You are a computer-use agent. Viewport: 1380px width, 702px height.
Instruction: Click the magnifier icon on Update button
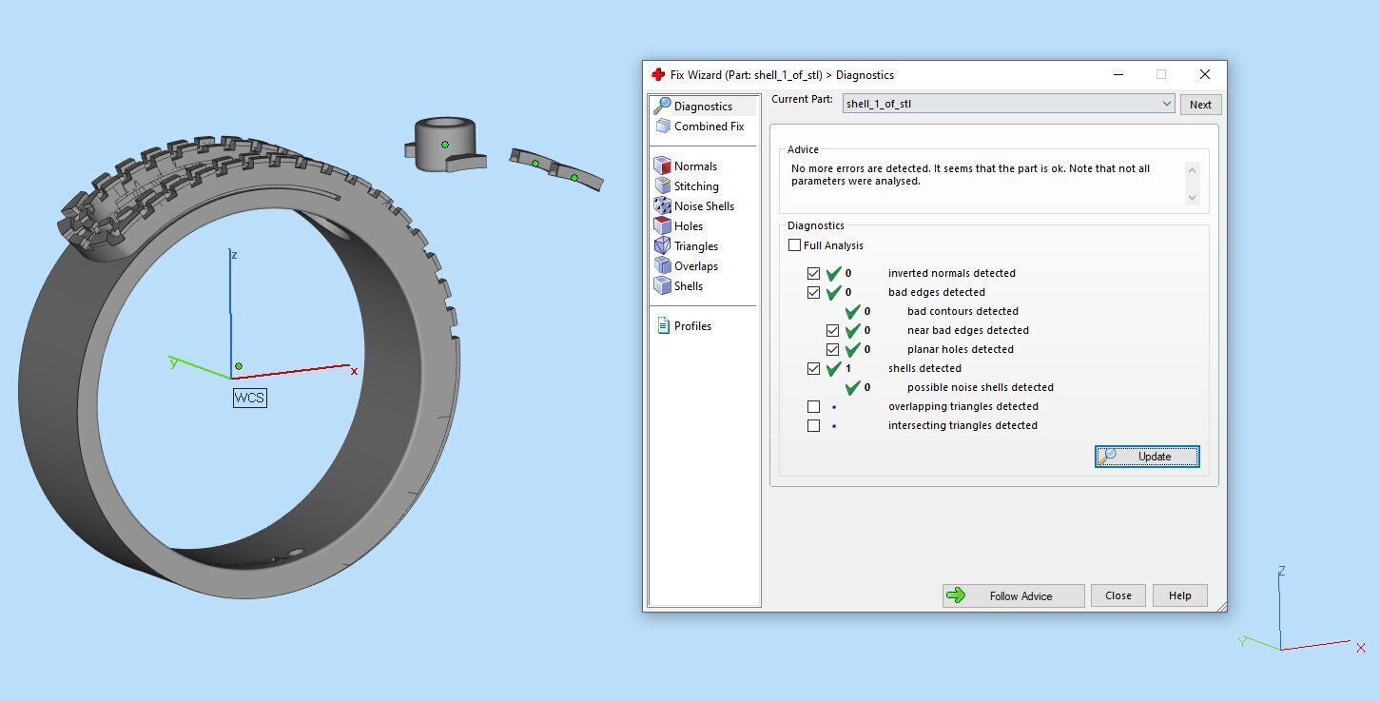(1108, 457)
